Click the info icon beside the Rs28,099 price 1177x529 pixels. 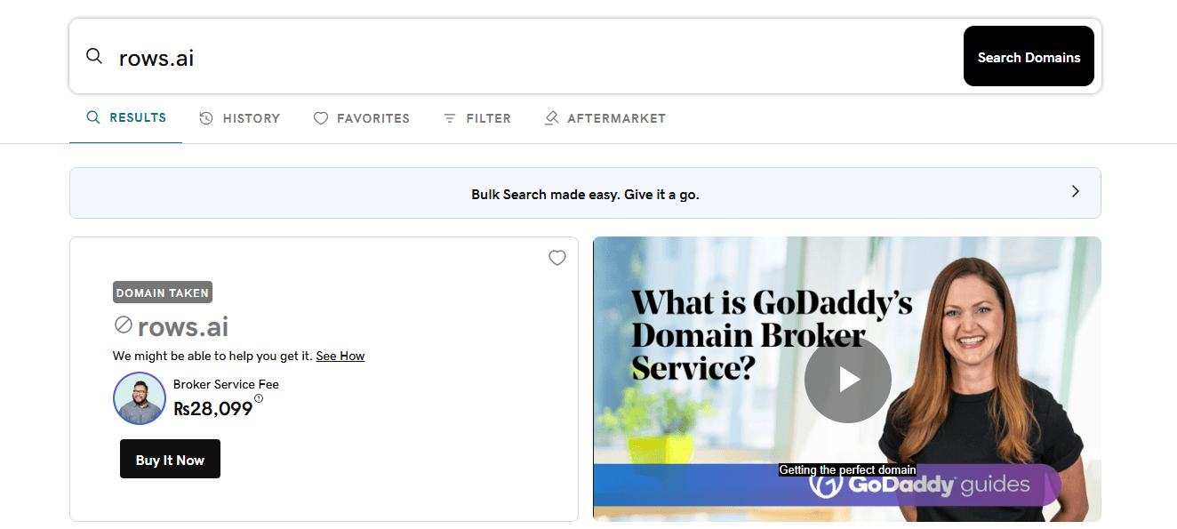pos(259,398)
